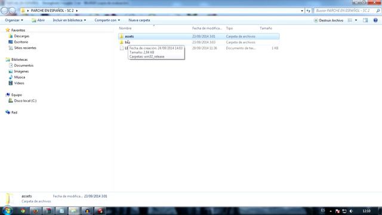
Task: Click the Música note icon
Action: tap(11, 77)
